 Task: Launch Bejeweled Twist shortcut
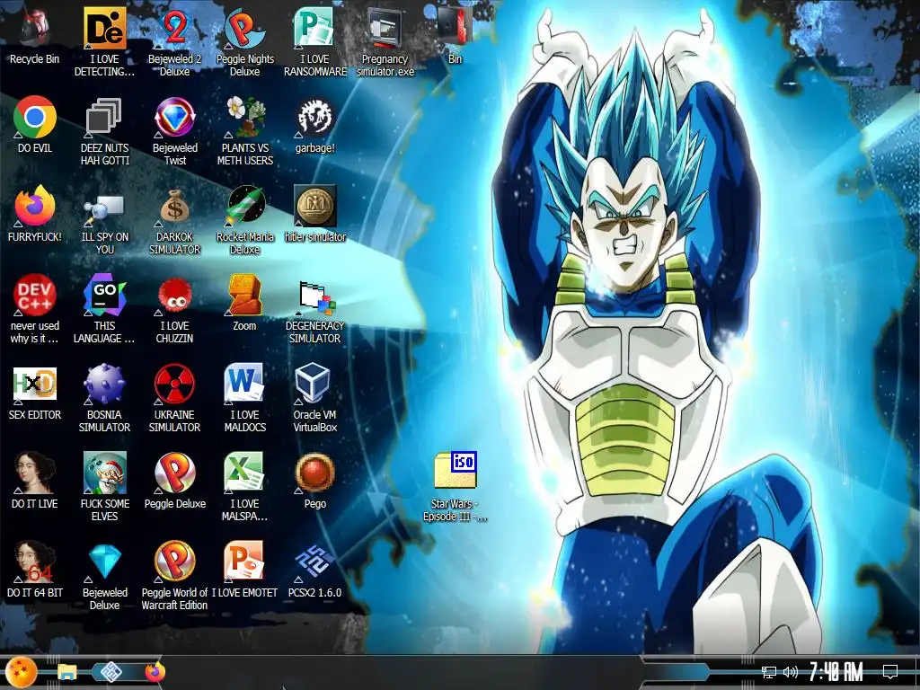click(174, 118)
